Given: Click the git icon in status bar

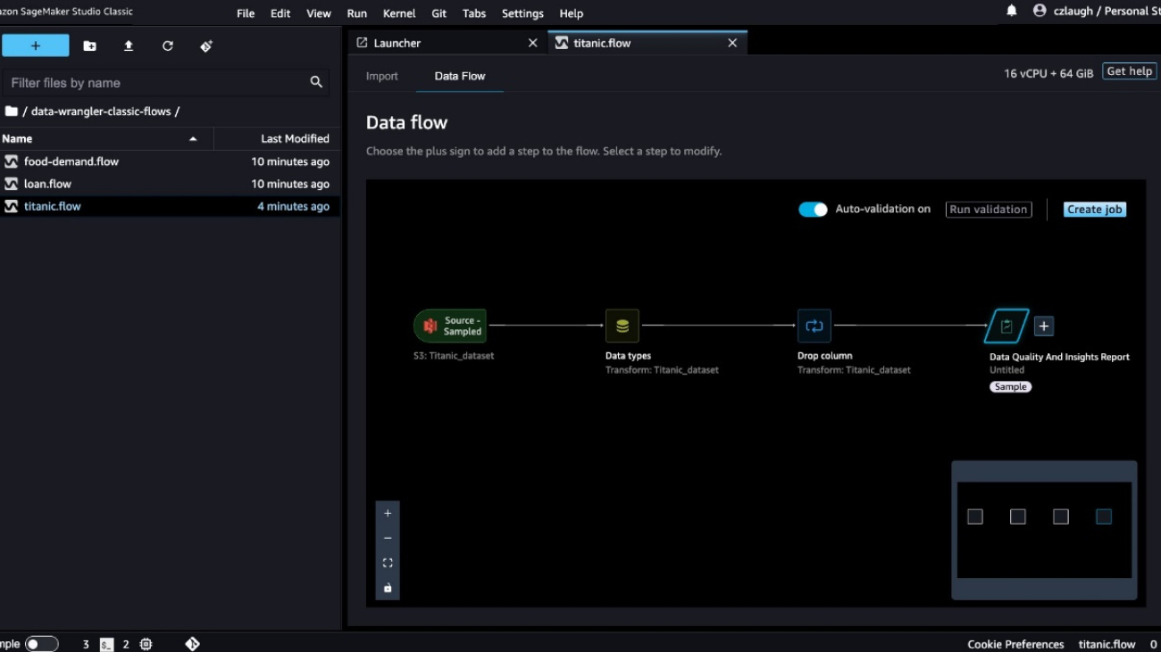Looking at the screenshot, I should pyautogui.click(x=192, y=644).
